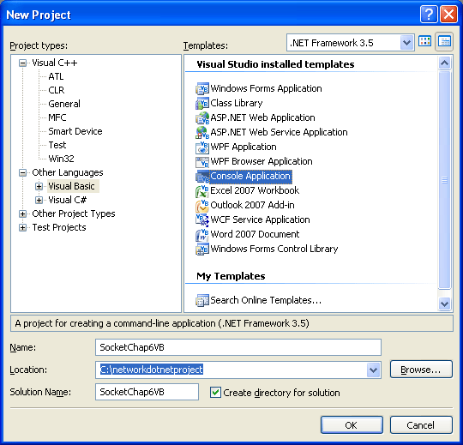Screen dimensions: 463x445
Task: Click templates scrollbar up arrow
Action: pyautogui.click(x=444, y=63)
